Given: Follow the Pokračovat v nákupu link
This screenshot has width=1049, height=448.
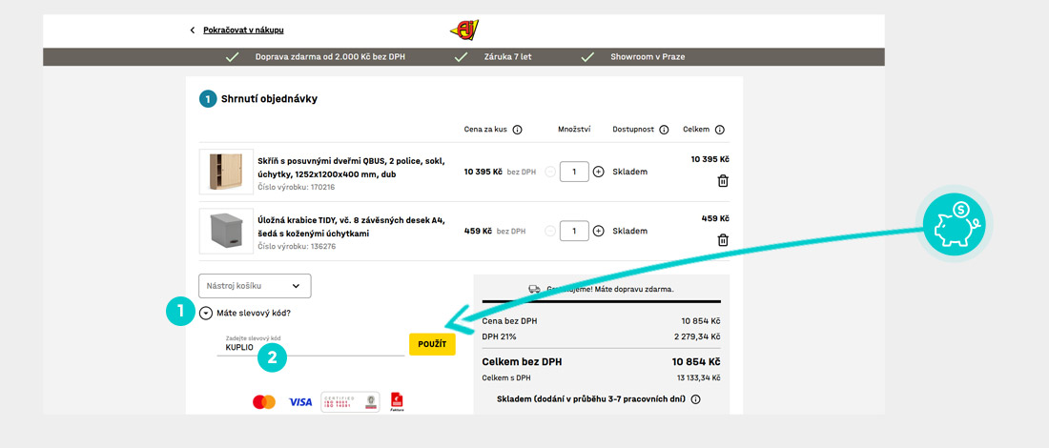Looking at the screenshot, I should point(243,31).
